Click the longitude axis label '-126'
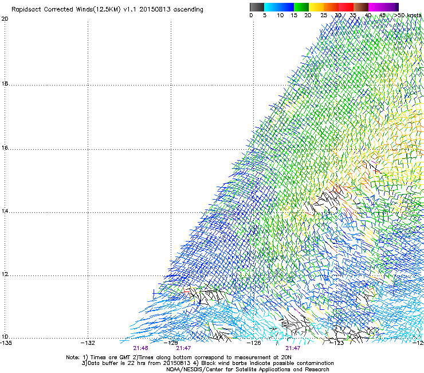The width and height of the screenshot is (424, 373). pos(254,343)
